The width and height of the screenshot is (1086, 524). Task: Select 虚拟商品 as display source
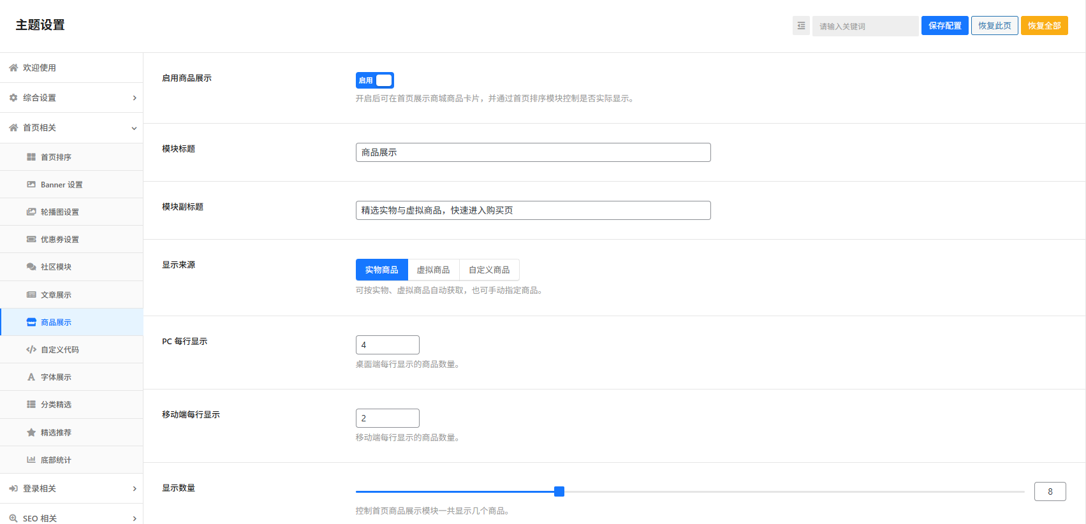point(433,270)
